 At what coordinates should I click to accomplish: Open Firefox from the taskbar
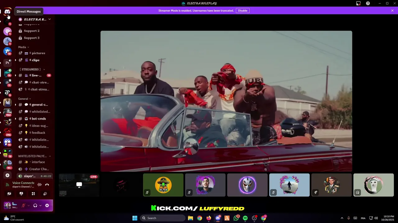209,218
